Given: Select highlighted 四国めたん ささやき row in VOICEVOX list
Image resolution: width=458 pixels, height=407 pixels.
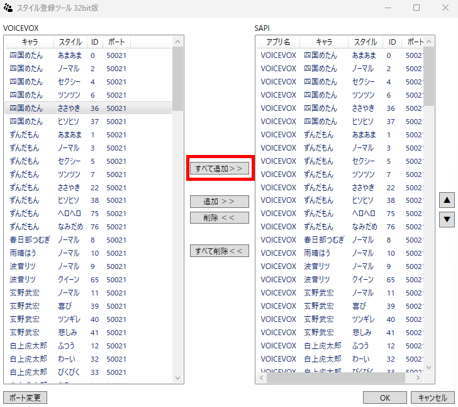Looking at the screenshot, I should pos(89,108).
